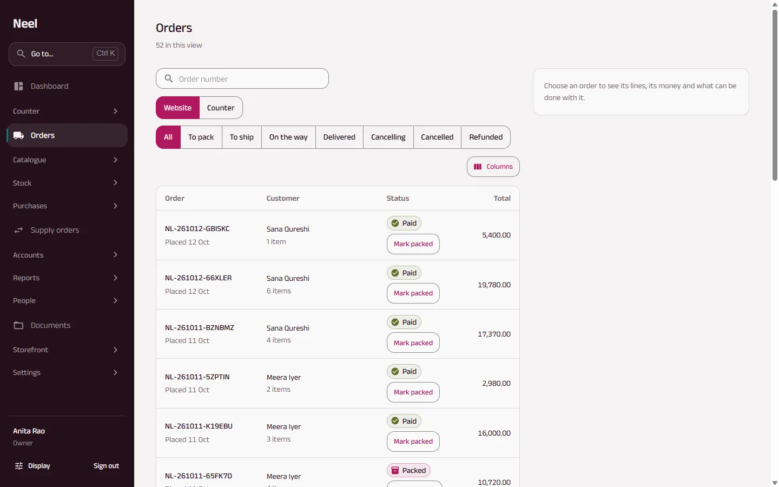Click Packed box icon for NL-261011-65FK7D
Image resolution: width=779 pixels, height=487 pixels.
(x=395, y=470)
